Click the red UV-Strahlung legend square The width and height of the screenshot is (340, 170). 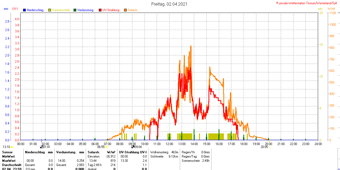click(100, 10)
